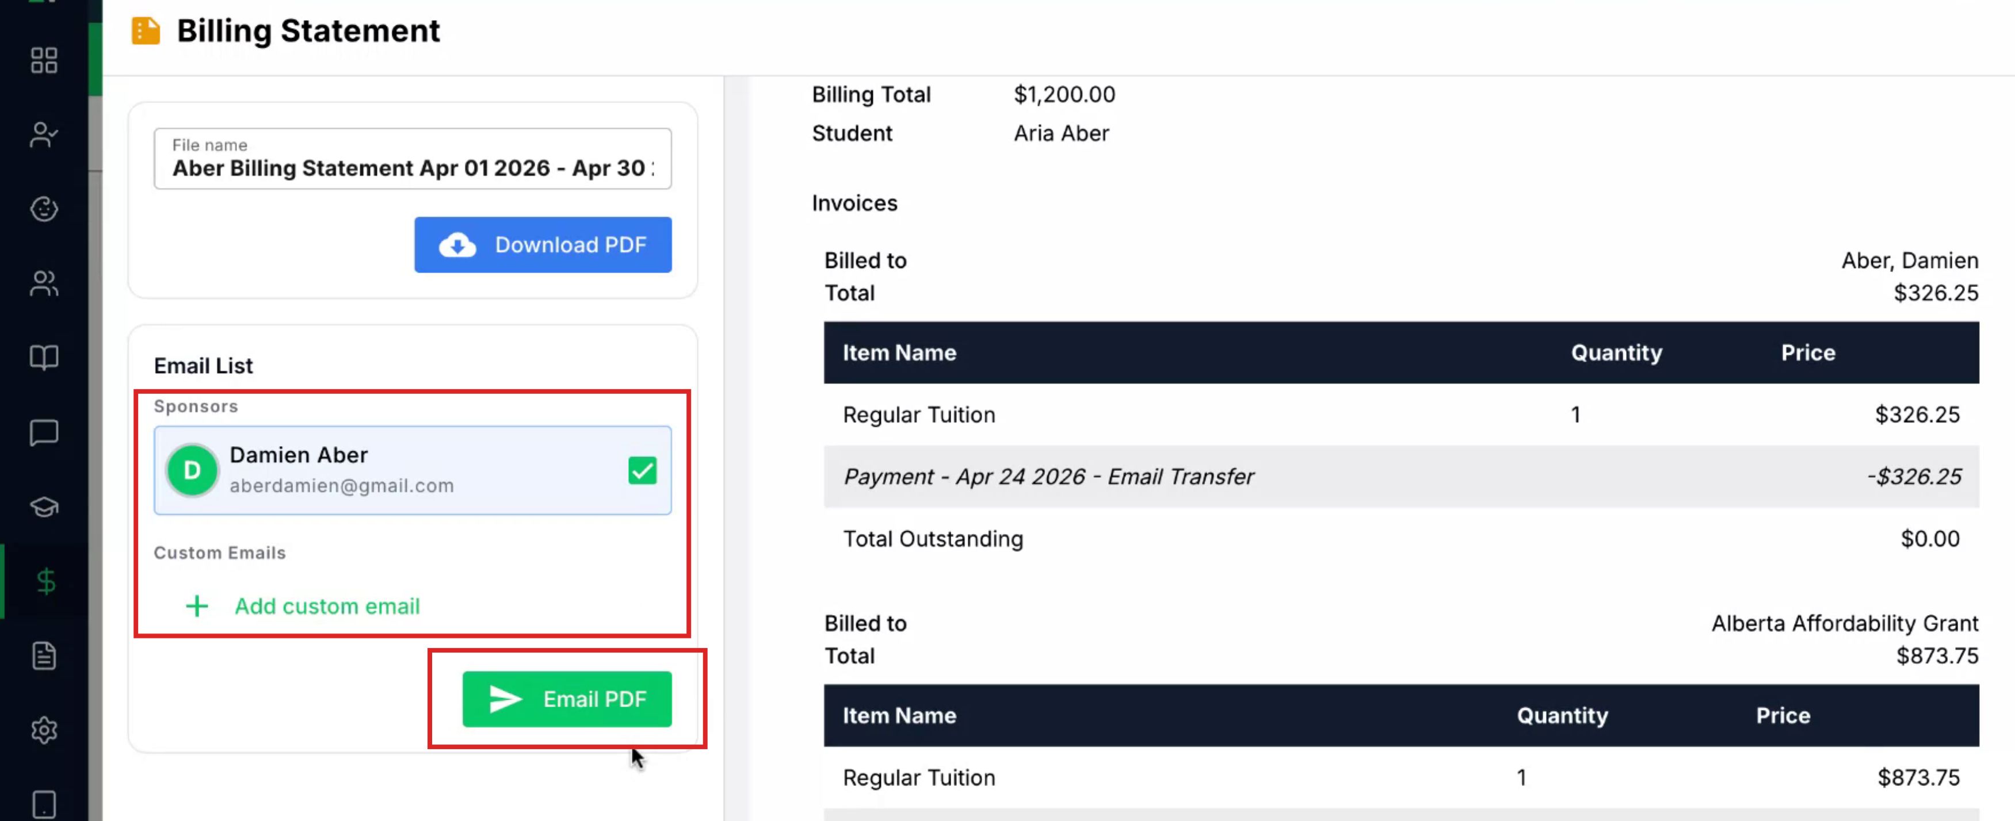2015x821 pixels.
Task: Click the orange Billing Statement file icon
Action: [x=146, y=31]
